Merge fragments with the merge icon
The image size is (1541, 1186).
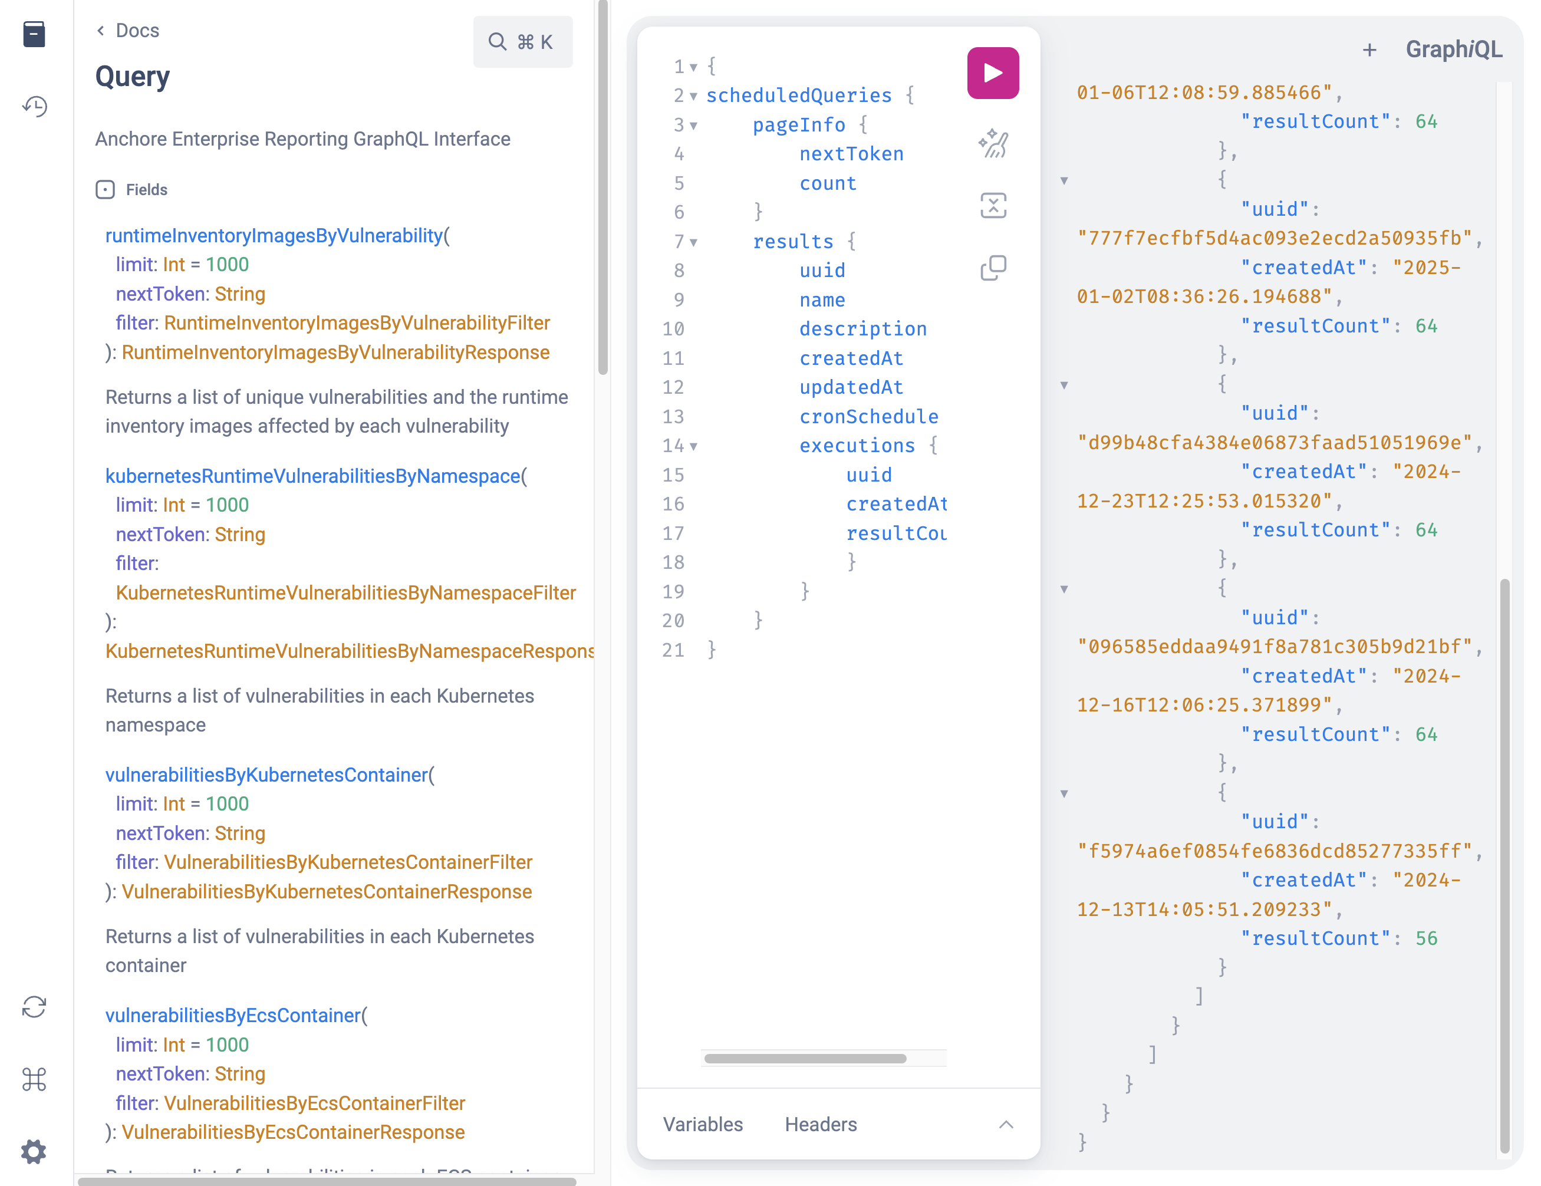(x=993, y=205)
